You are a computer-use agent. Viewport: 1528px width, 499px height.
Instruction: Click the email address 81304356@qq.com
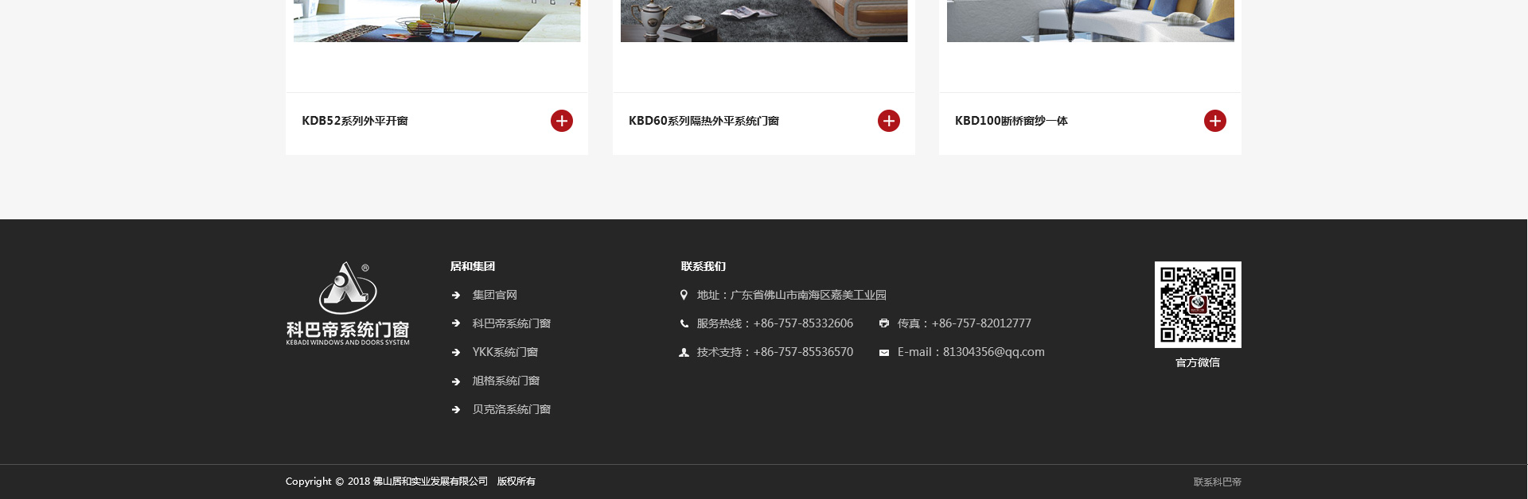pyautogui.click(x=993, y=352)
